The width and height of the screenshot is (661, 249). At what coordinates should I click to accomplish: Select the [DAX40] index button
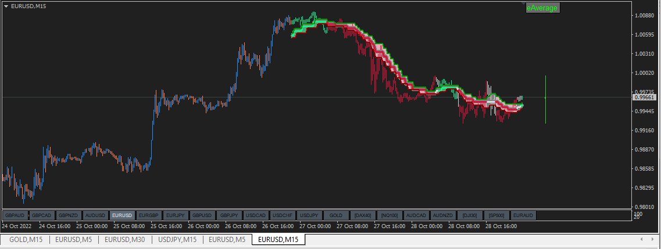point(363,215)
